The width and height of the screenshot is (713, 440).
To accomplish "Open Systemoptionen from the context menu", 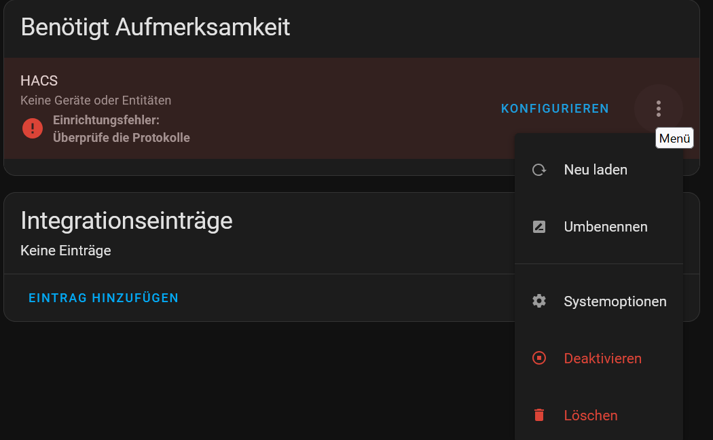I will (599, 301).
